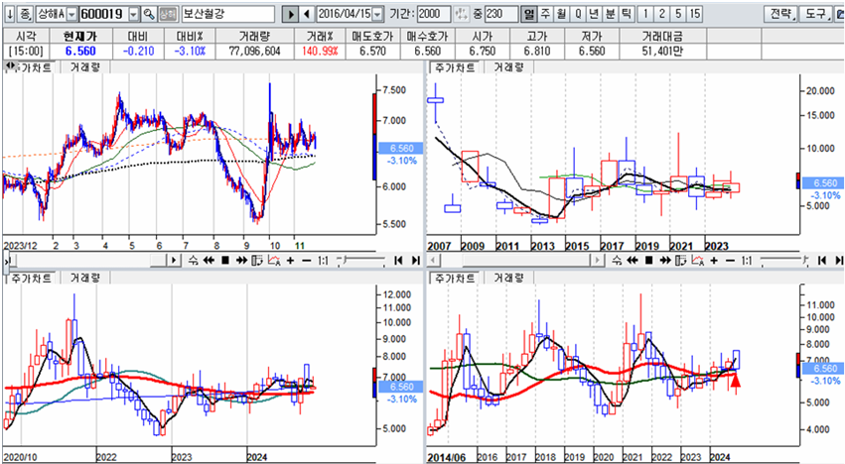
Task: Click the 도구 button
Action: (x=817, y=15)
